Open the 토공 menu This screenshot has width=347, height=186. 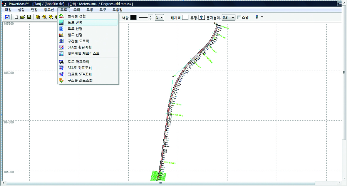90,10
